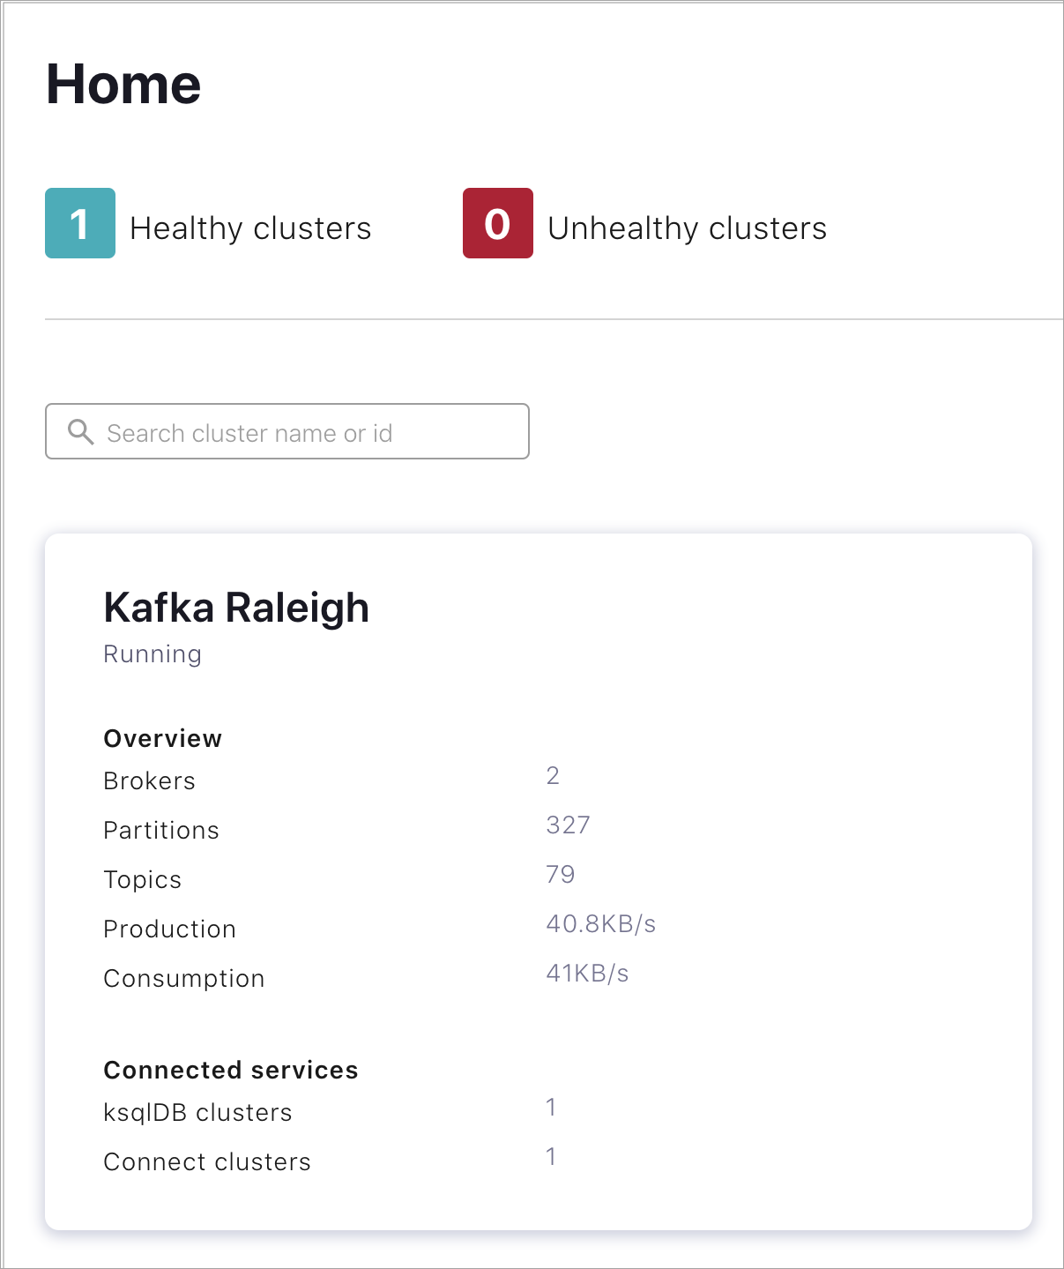Click the search magnifier icon
The width and height of the screenshot is (1064, 1269).
click(81, 432)
